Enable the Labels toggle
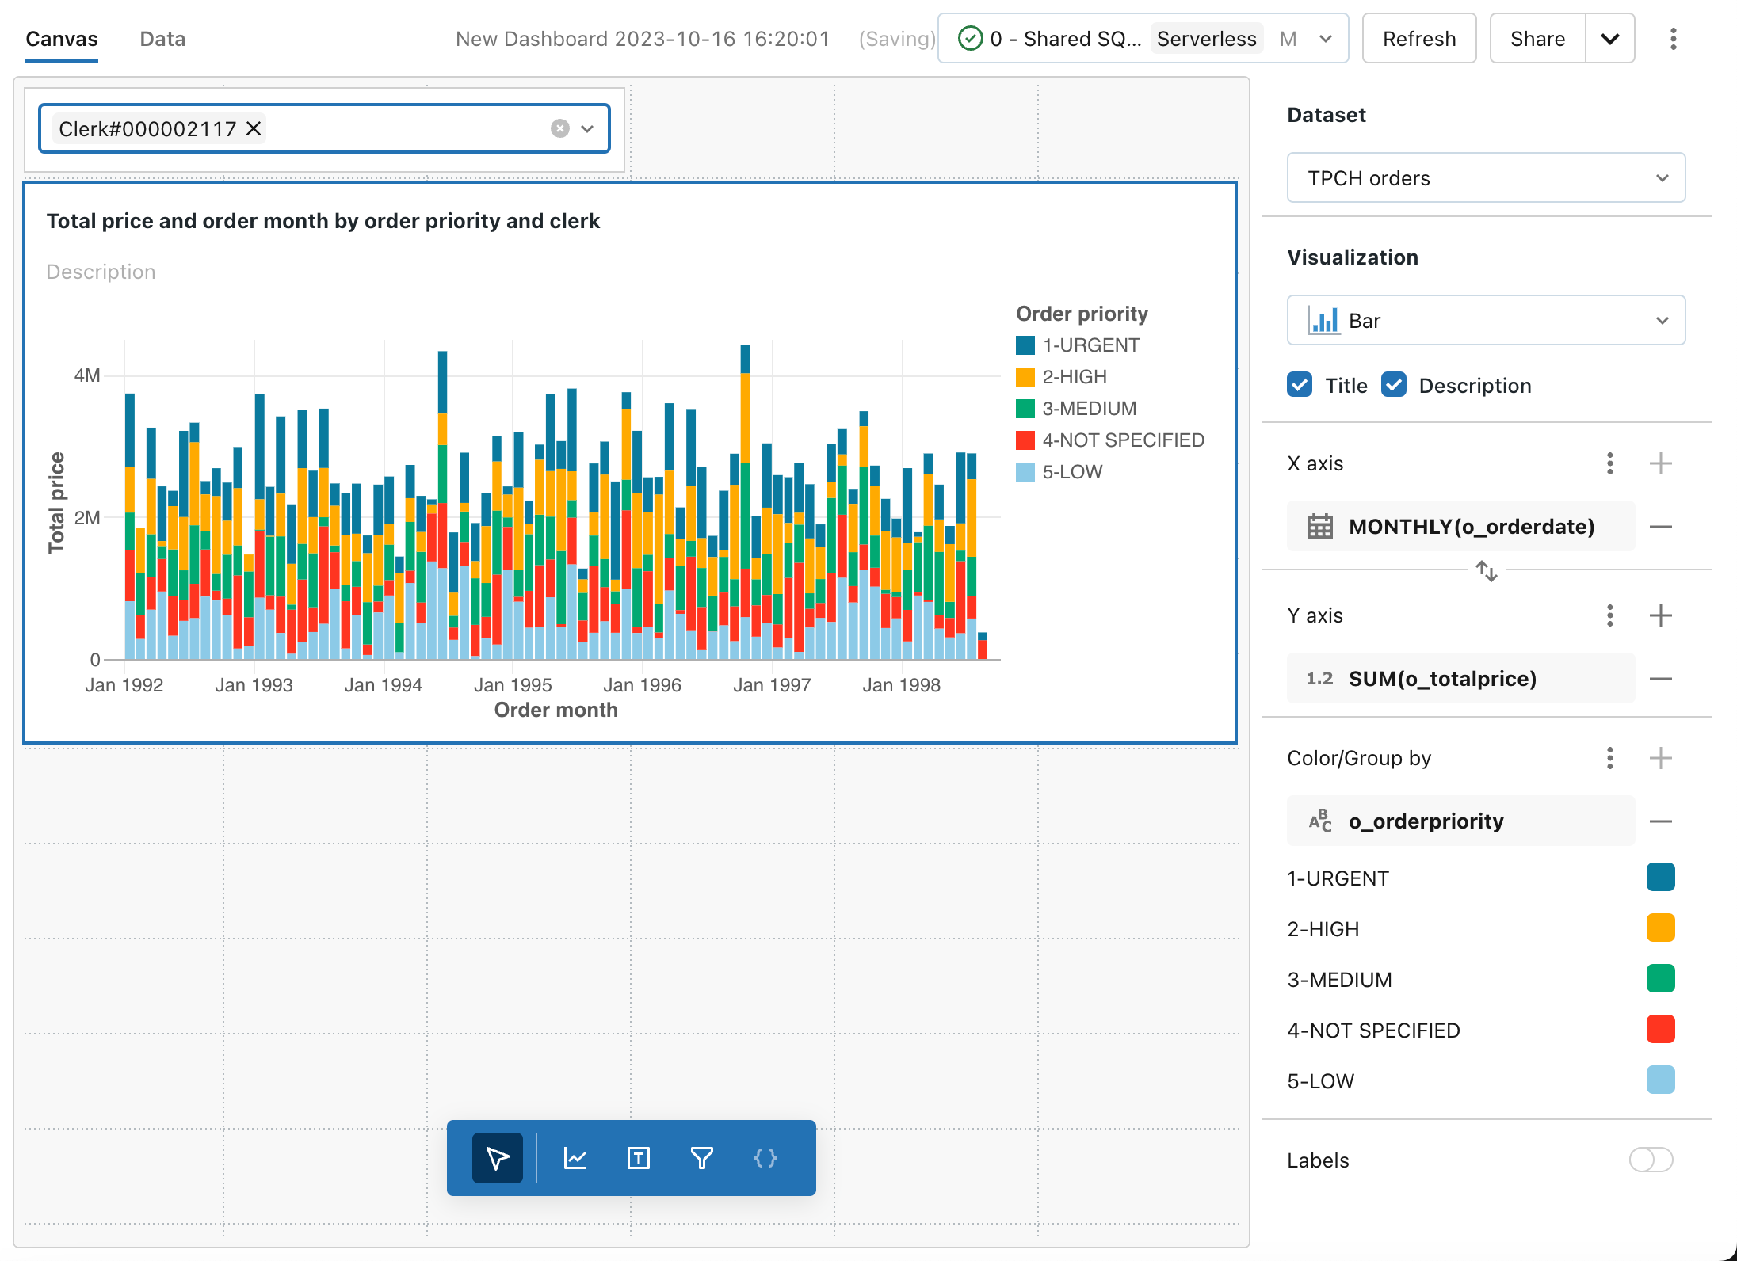This screenshot has width=1737, height=1261. 1651,1160
